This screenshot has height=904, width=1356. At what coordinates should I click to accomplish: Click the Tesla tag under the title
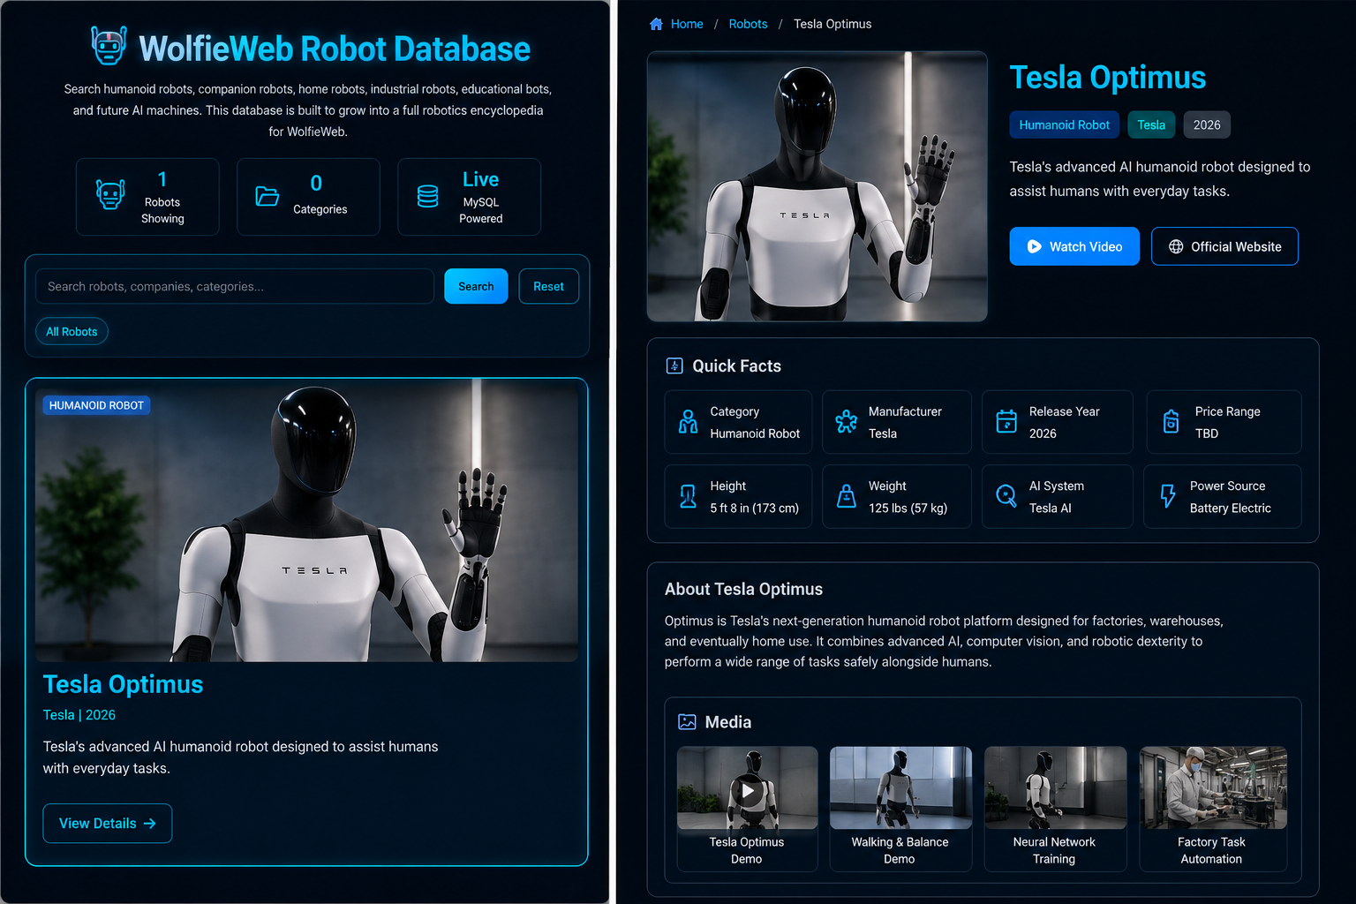1151,124
